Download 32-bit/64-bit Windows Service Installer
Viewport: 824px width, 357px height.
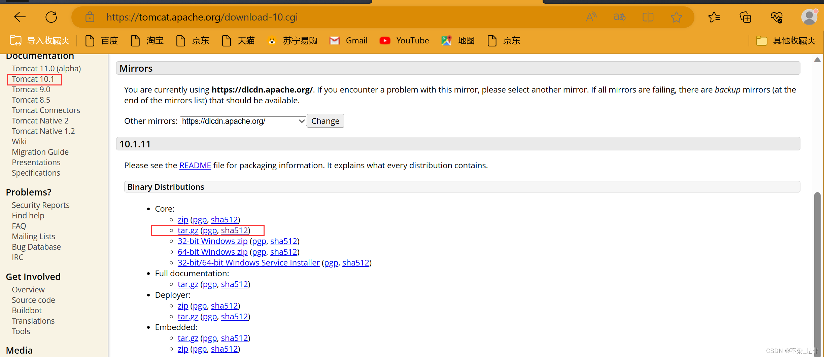pos(248,263)
